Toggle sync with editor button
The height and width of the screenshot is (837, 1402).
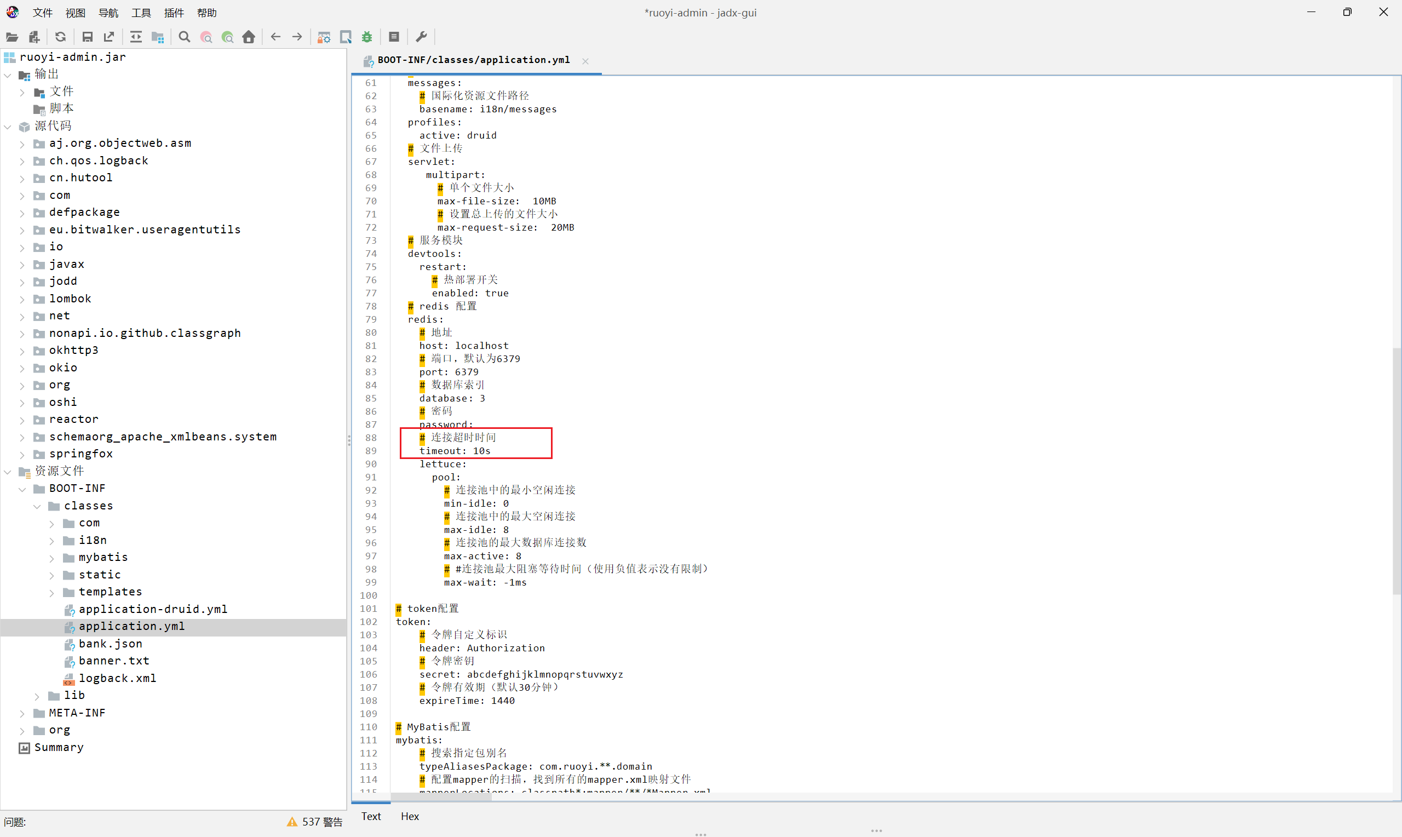pos(136,37)
